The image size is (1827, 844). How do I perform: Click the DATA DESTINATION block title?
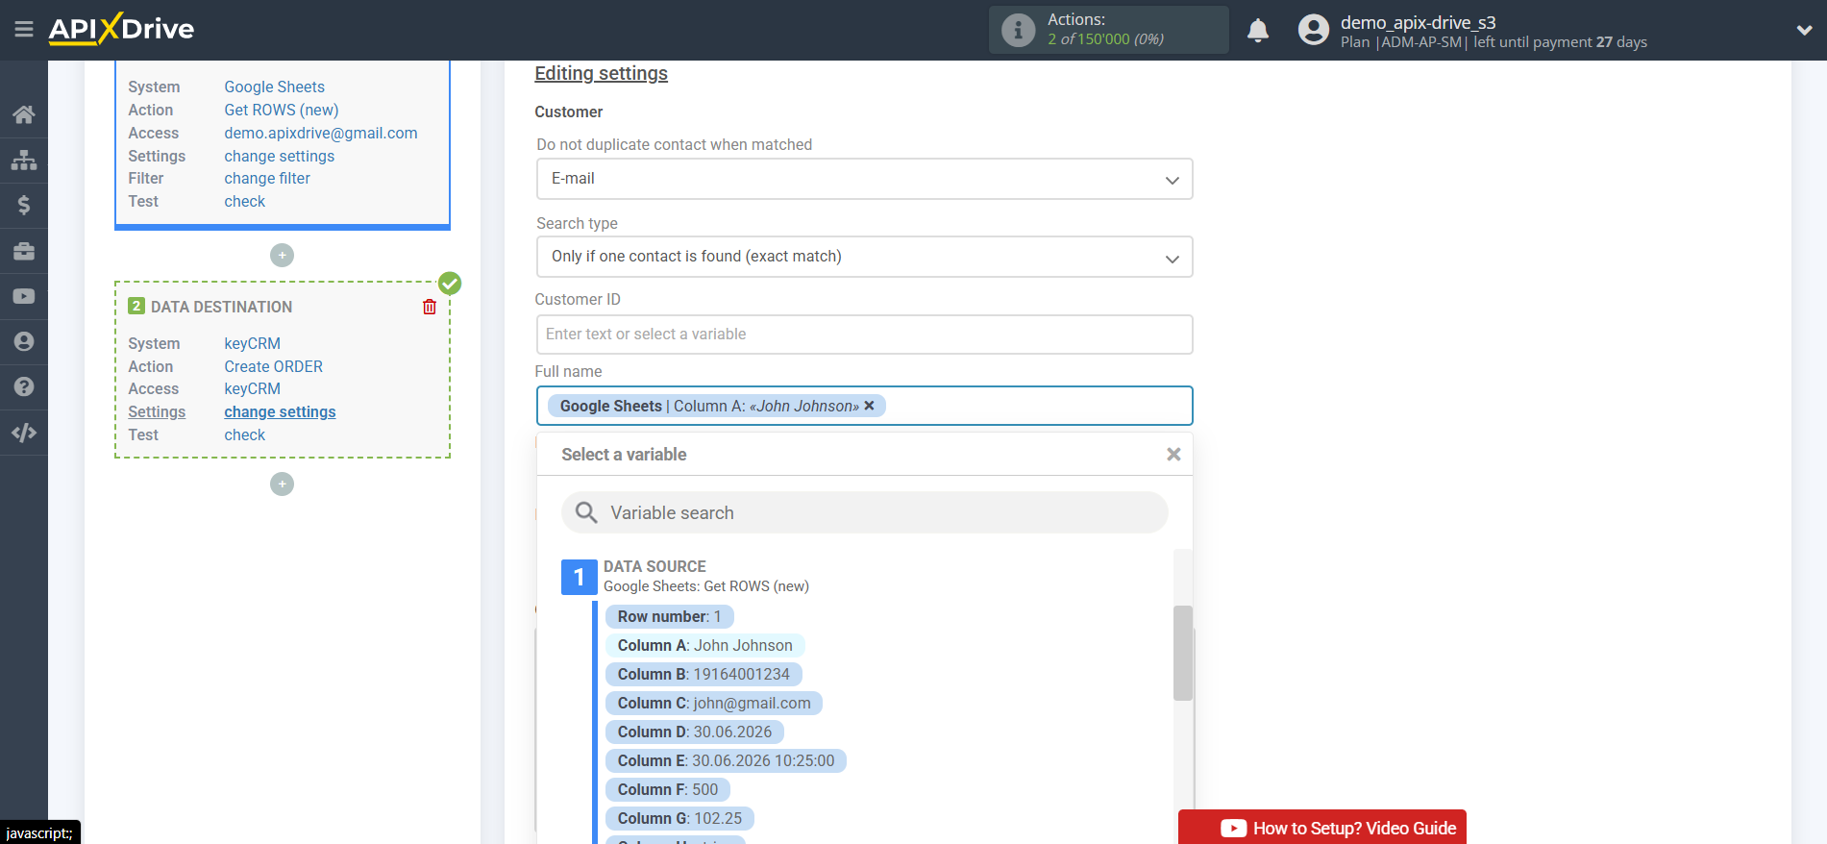pyautogui.click(x=221, y=307)
